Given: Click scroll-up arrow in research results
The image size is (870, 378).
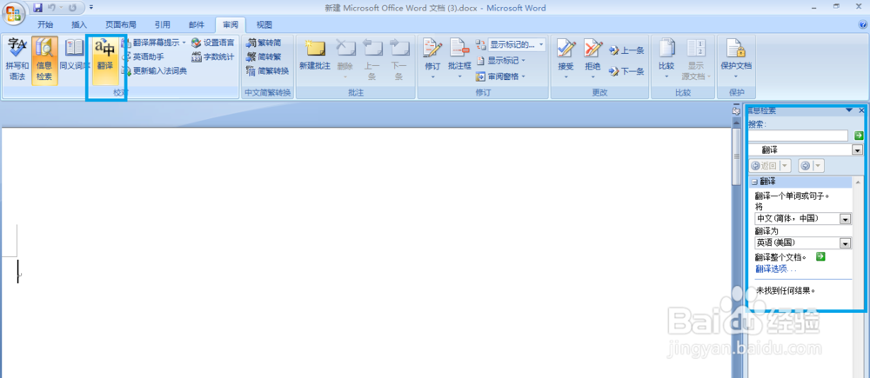Looking at the screenshot, I should [859, 182].
